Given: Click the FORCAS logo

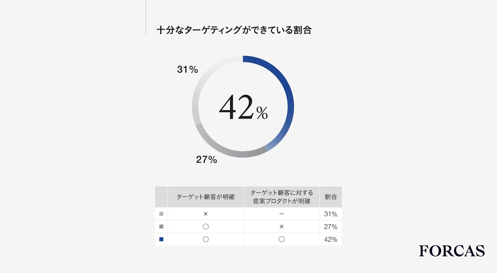Looking at the screenshot, I should (452, 251).
